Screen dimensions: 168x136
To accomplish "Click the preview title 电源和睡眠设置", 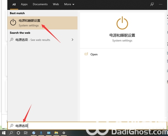I will tap(122, 35).
